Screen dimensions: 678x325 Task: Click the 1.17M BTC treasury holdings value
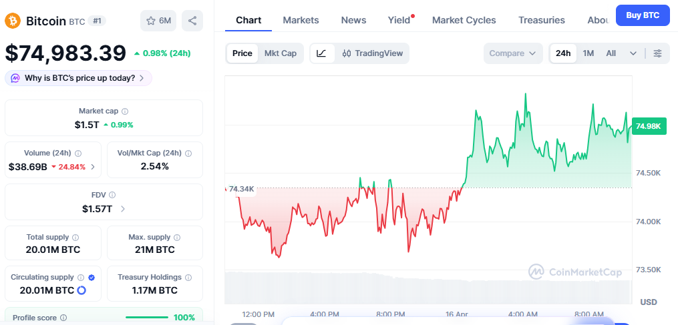[x=155, y=290]
